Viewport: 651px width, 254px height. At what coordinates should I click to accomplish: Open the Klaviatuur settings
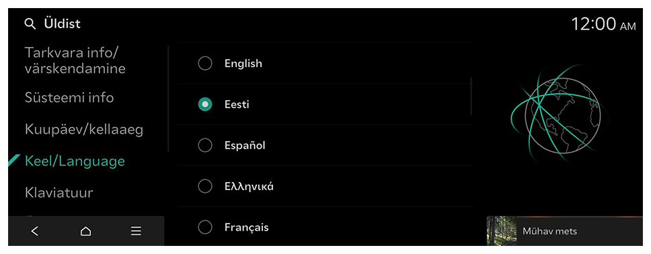pyautogui.click(x=59, y=193)
